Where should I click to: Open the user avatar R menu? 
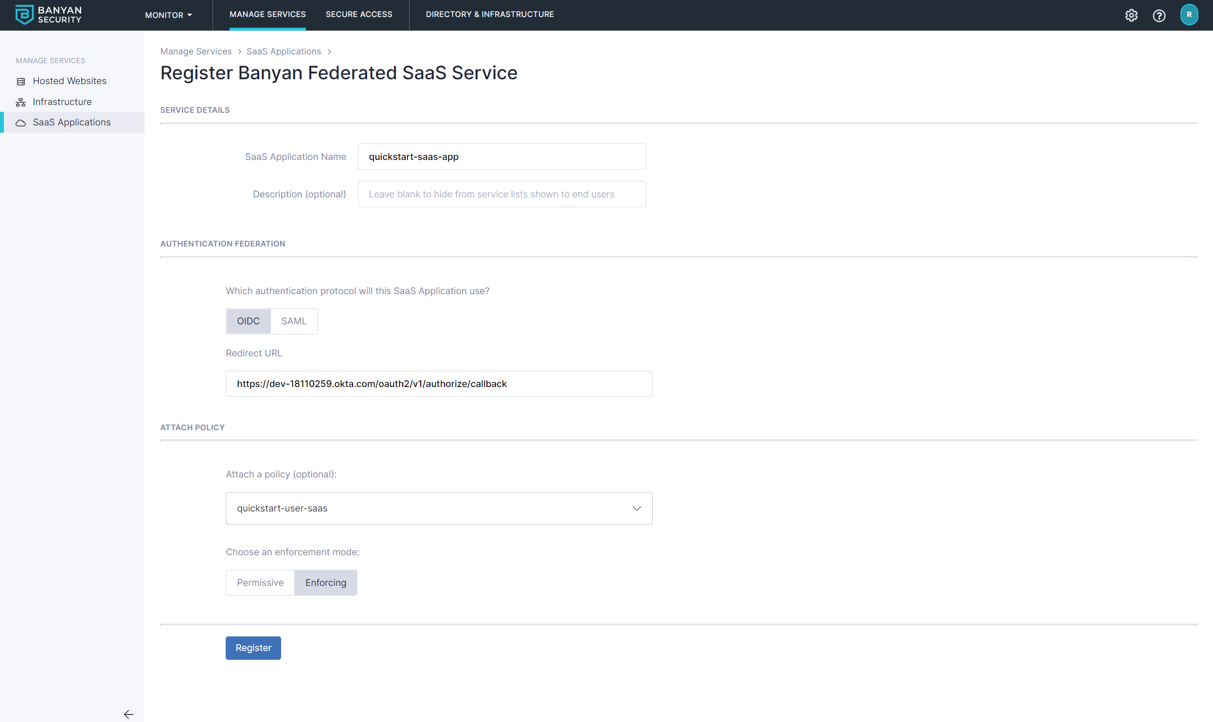(x=1189, y=15)
